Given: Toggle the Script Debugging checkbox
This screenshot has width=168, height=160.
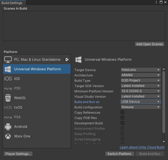Looking at the screenshot, I should click(122, 139).
